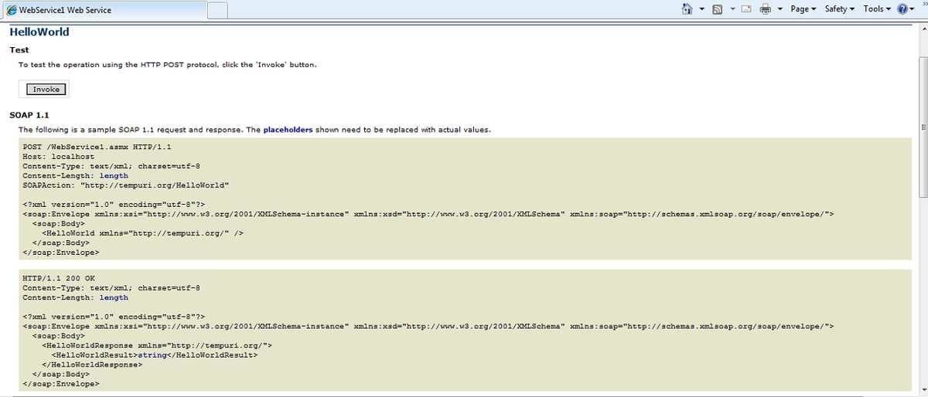Click the scrollbar up arrow
The image size is (928, 397).
pos(923,29)
